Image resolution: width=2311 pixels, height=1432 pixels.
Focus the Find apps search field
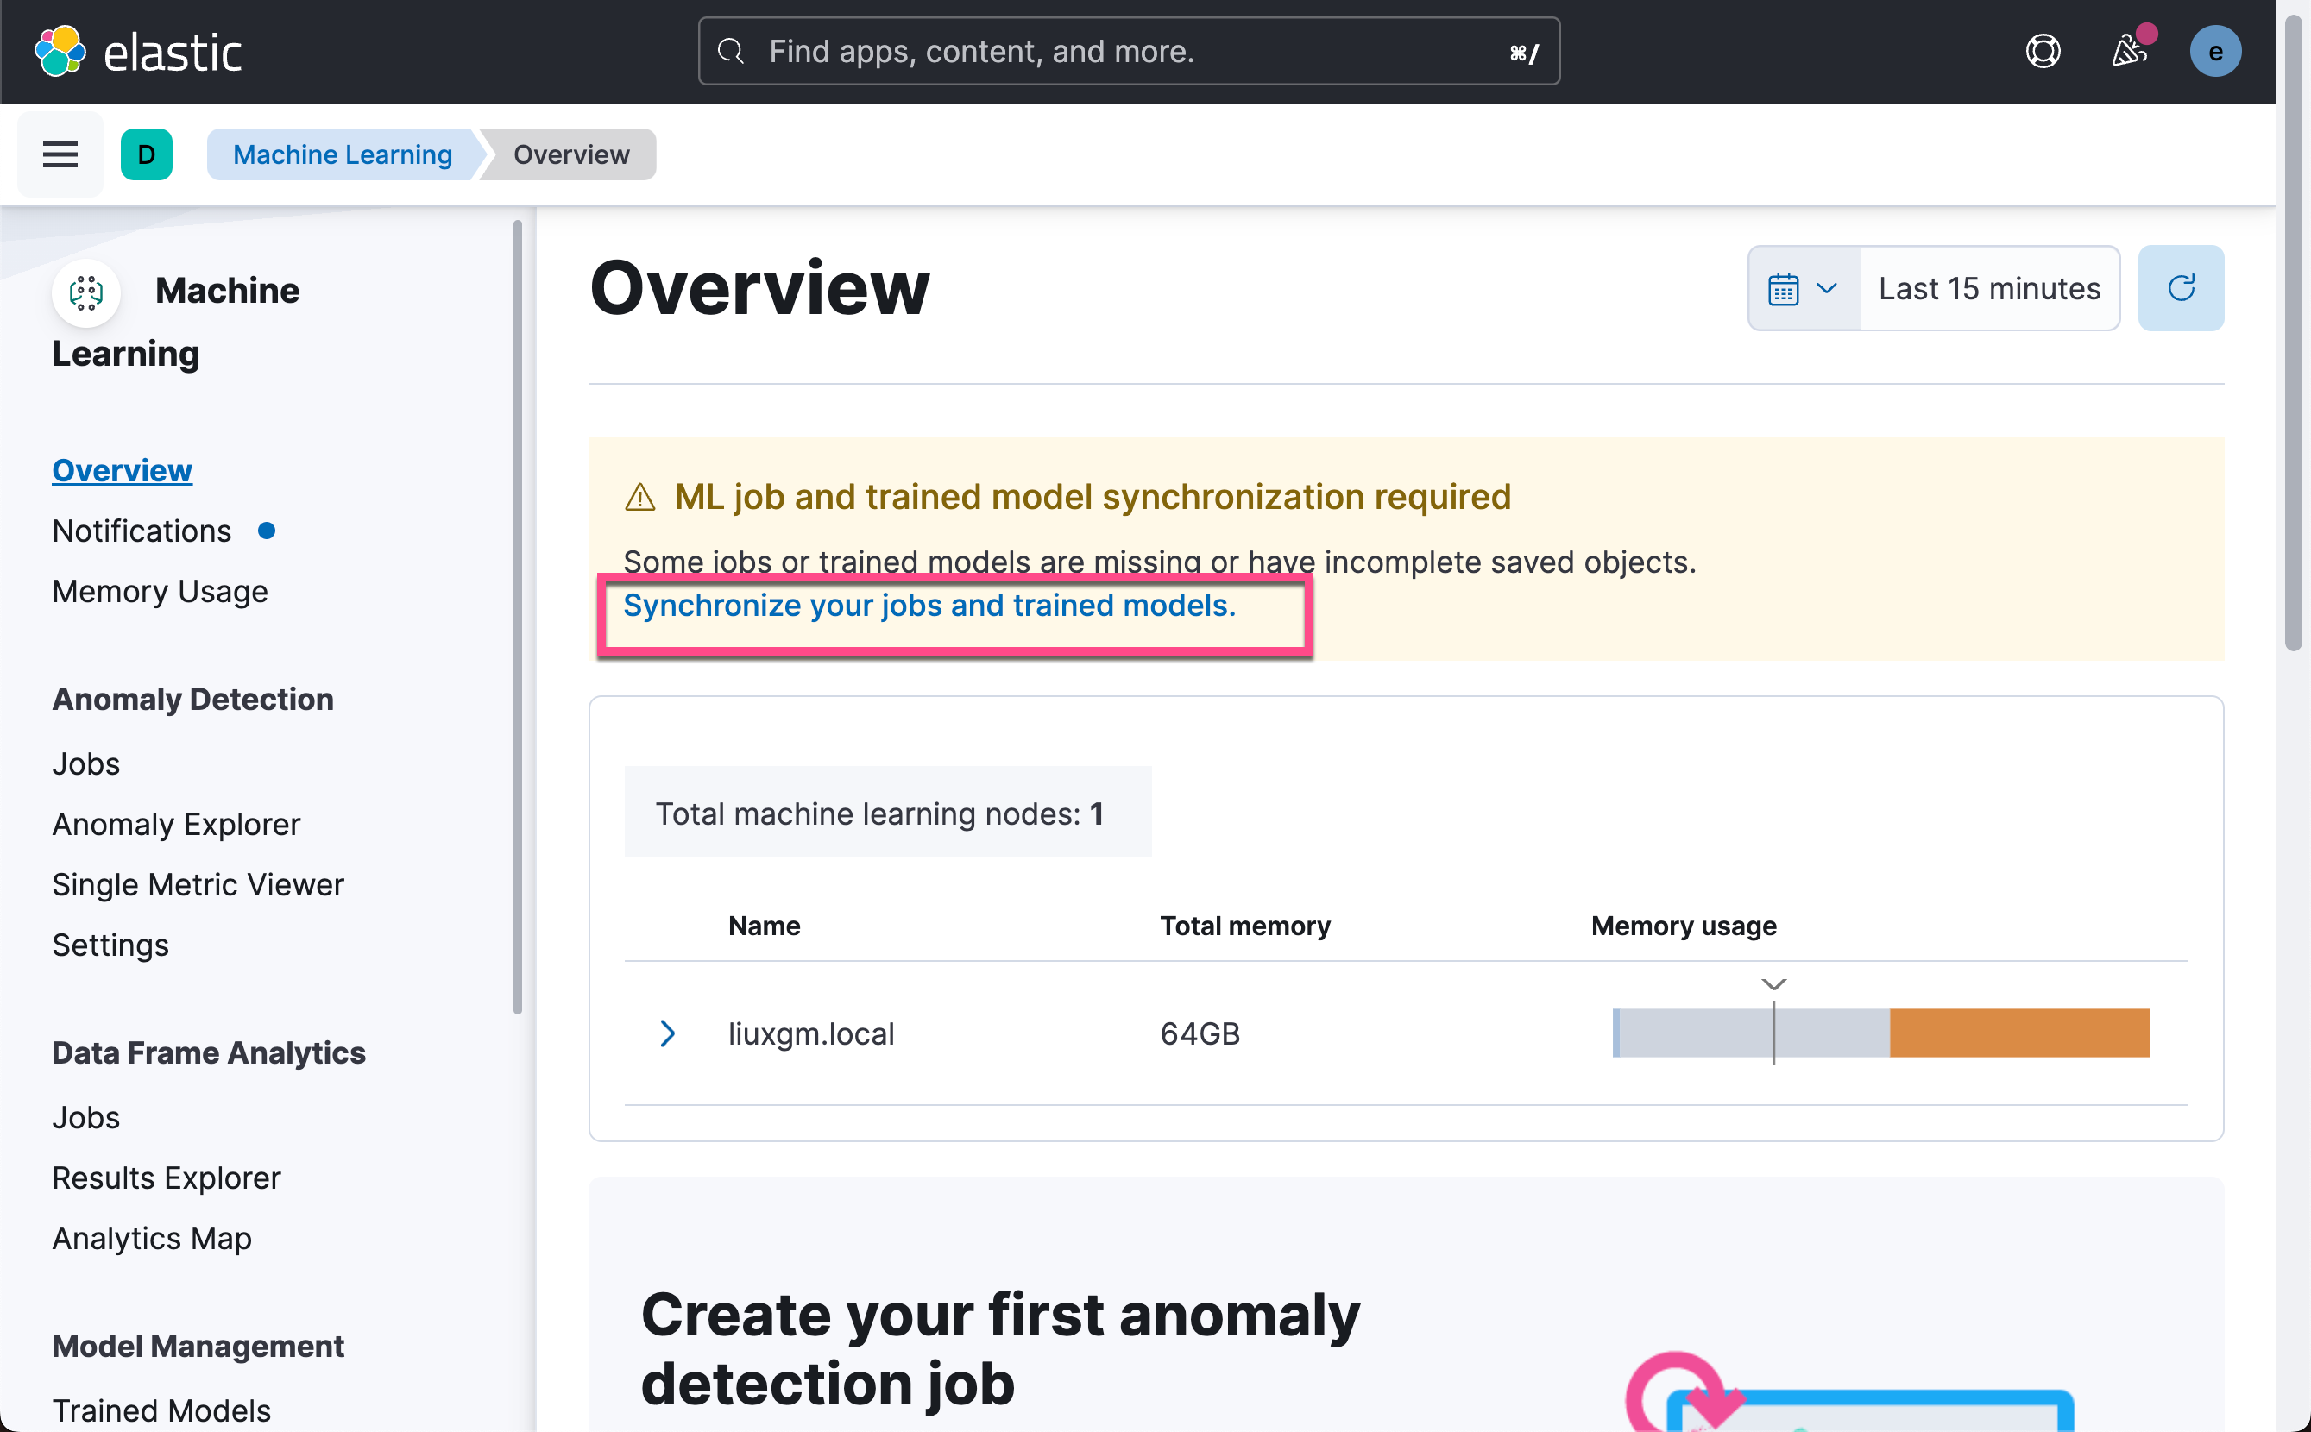click(x=1129, y=51)
